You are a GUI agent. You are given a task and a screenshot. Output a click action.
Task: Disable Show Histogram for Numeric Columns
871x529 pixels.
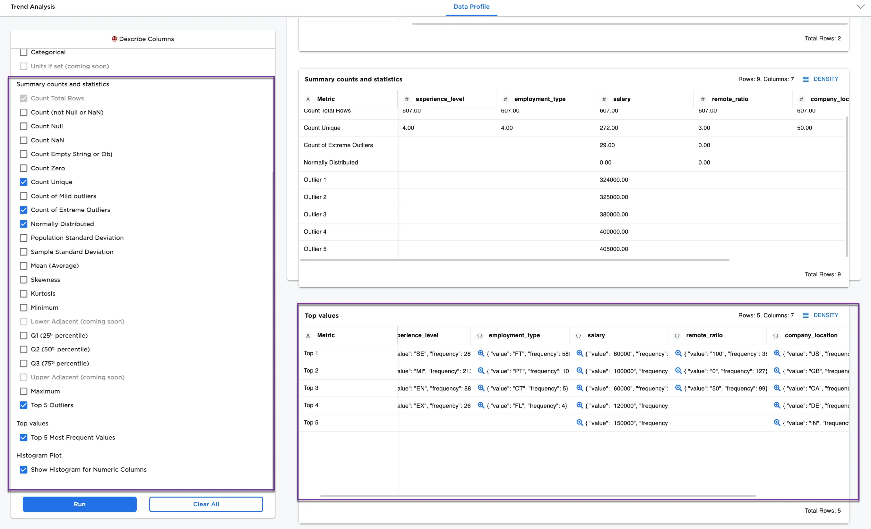(23, 470)
